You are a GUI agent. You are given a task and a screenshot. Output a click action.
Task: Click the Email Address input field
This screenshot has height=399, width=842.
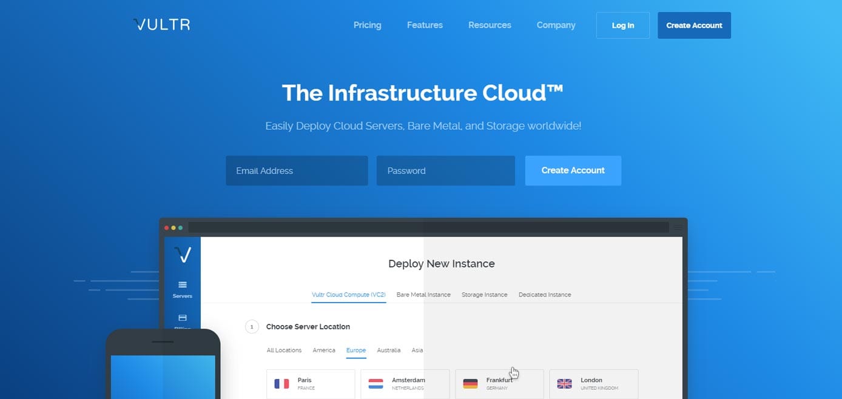click(297, 170)
